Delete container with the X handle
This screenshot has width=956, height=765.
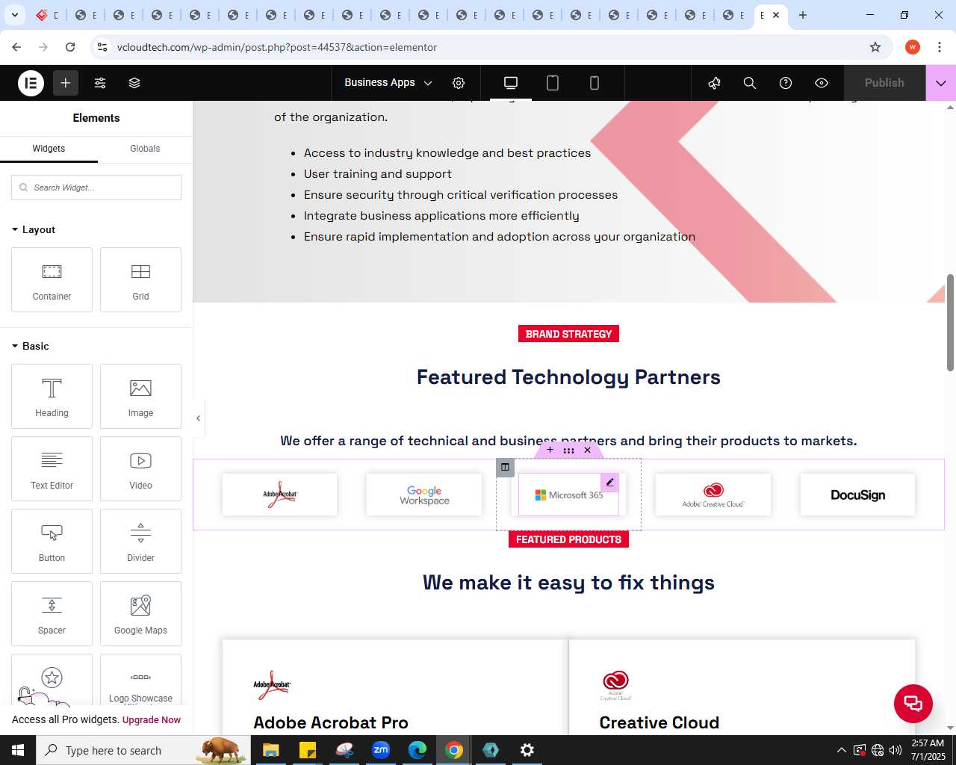tap(588, 450)
